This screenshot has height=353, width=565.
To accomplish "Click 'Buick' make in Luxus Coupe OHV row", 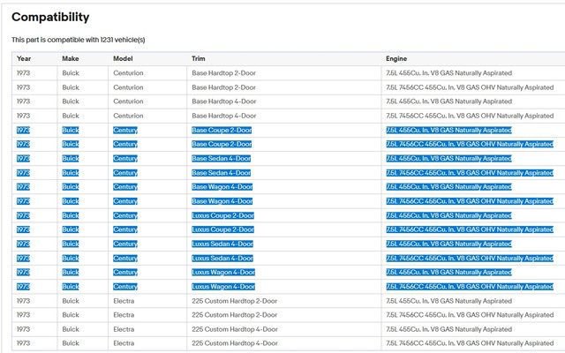I will (x=71, y=229).
